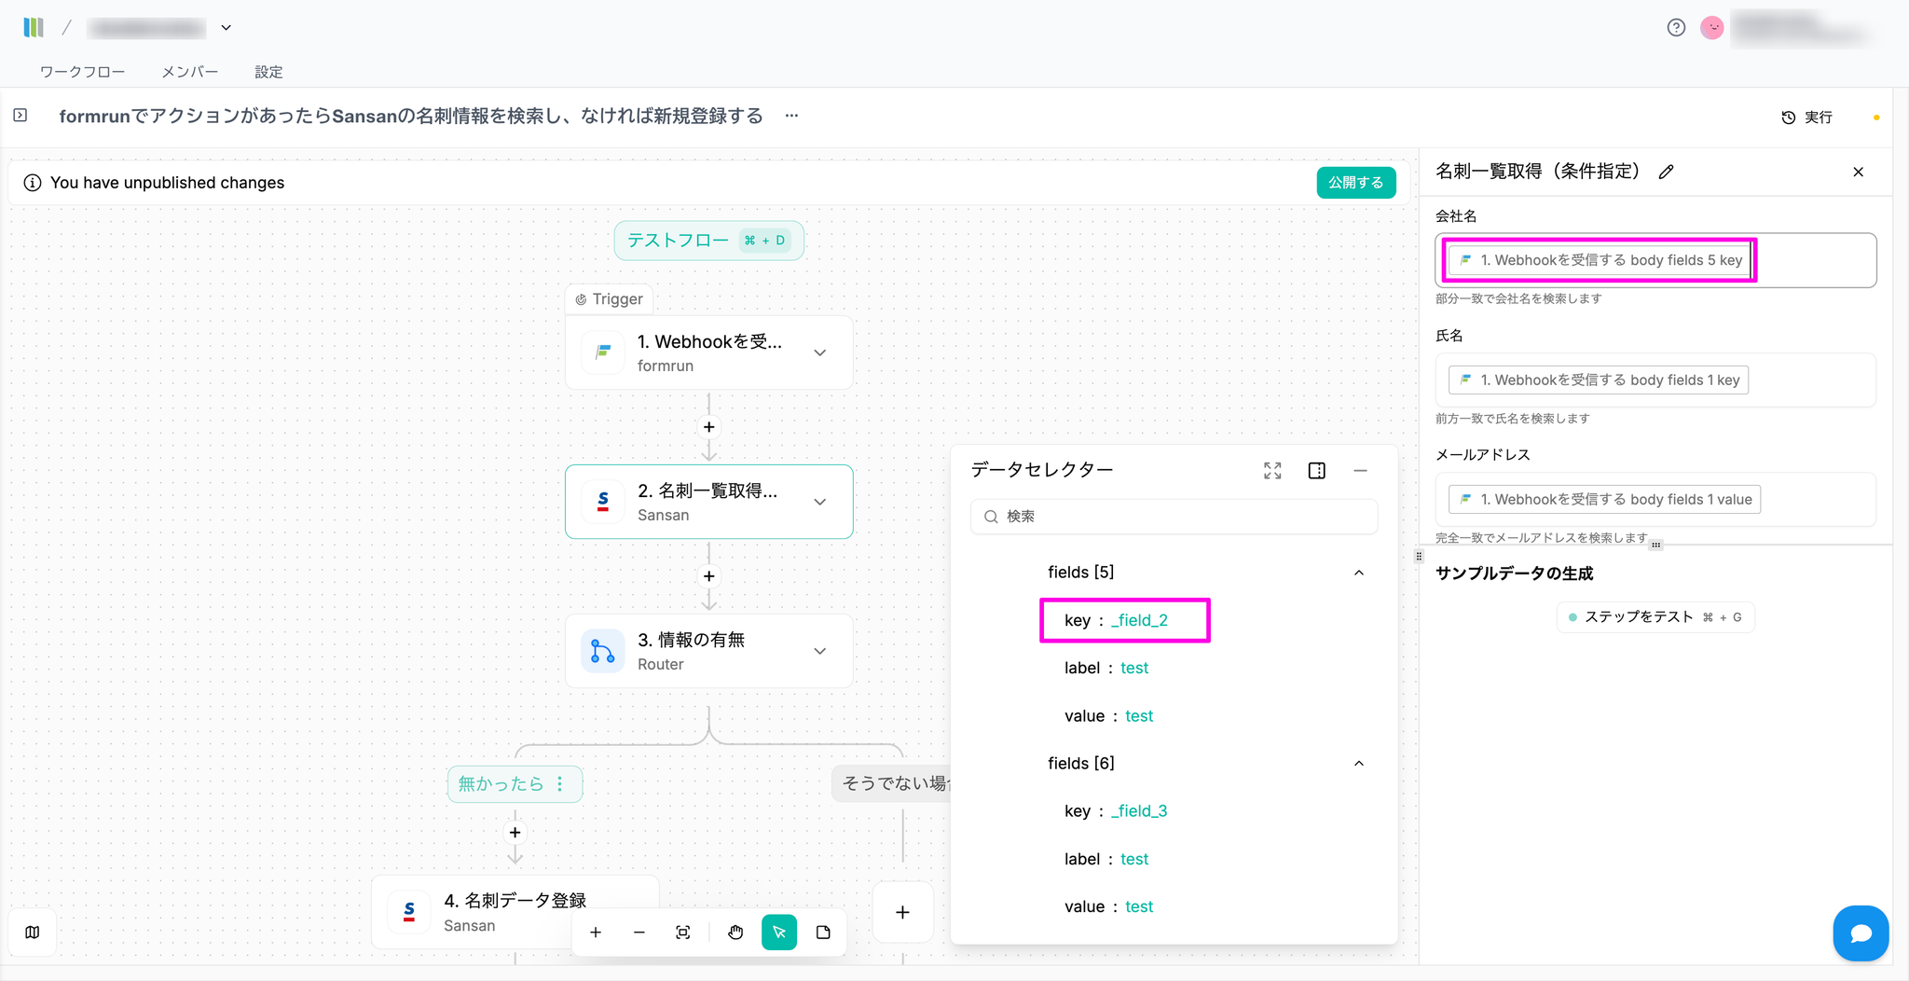This screenshot has width=1909, height=981.
Task: Toggle the left sidebar panel icon
Action: (21, 116)
